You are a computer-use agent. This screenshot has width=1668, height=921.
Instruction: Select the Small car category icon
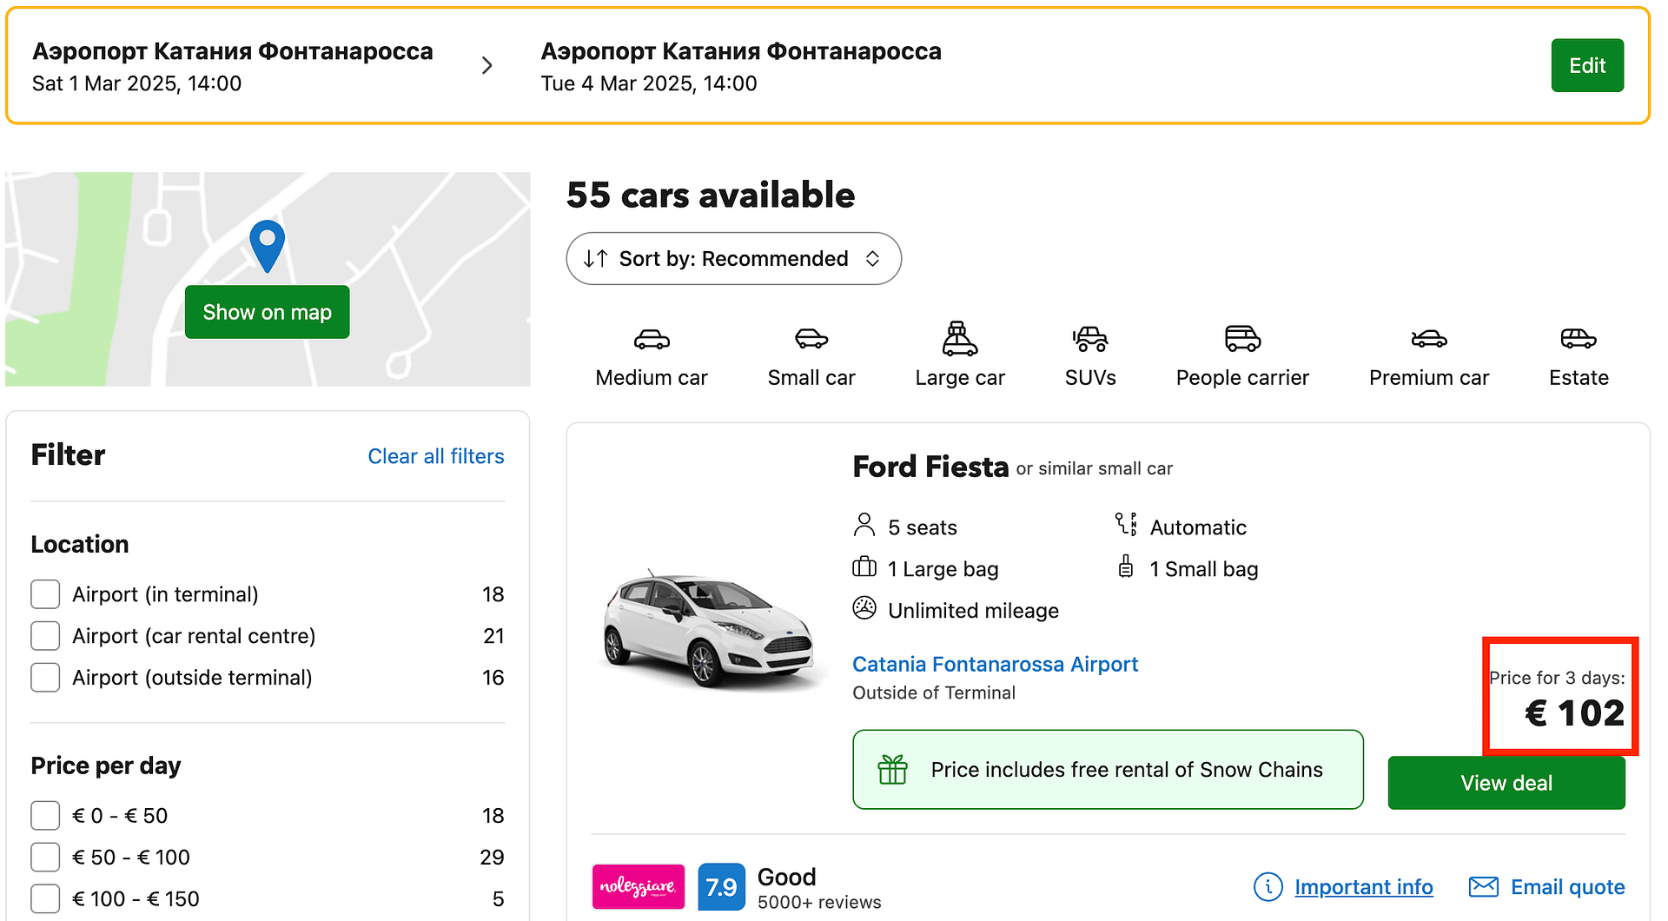[811, 339]
